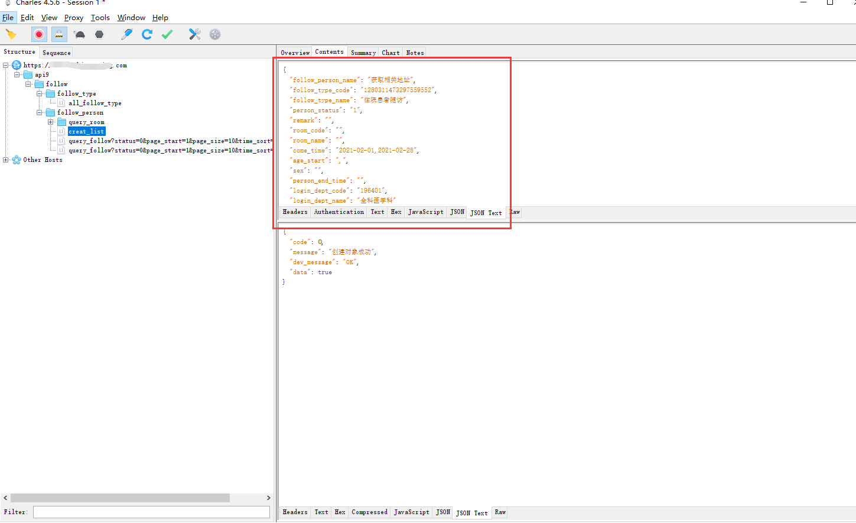Open the Help menu
Screen dimensions: 856x523
(160, 18)
